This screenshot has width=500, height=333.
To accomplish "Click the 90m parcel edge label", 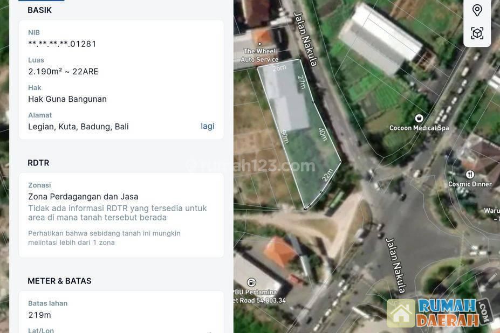I will [284, 136].
